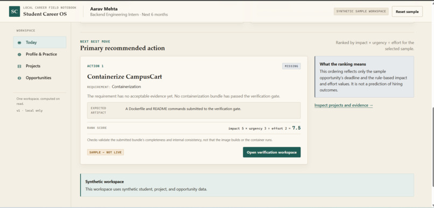Click the page vertical scrollbar

pyautogui.click(x=432, y=146)
